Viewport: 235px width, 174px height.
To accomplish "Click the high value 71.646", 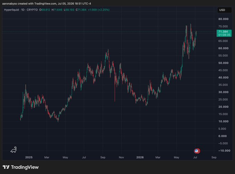I will click(58, 10).
